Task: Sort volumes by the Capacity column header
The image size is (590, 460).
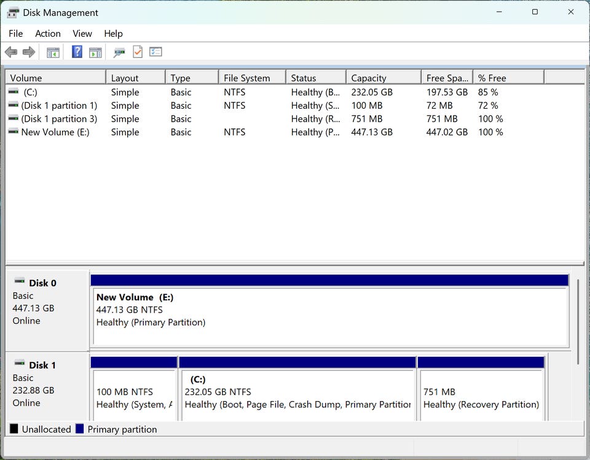Action: coord(369,78)
